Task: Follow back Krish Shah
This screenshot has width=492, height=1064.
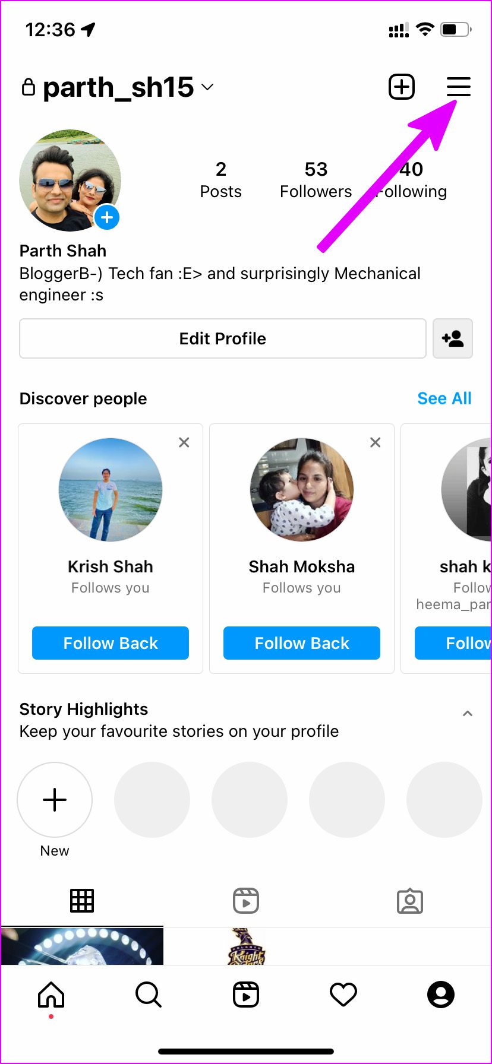Action: tap(111, 643)
